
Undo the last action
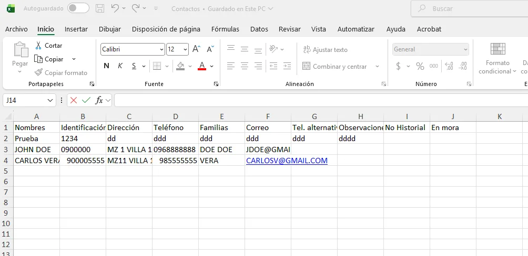[115, 8]
